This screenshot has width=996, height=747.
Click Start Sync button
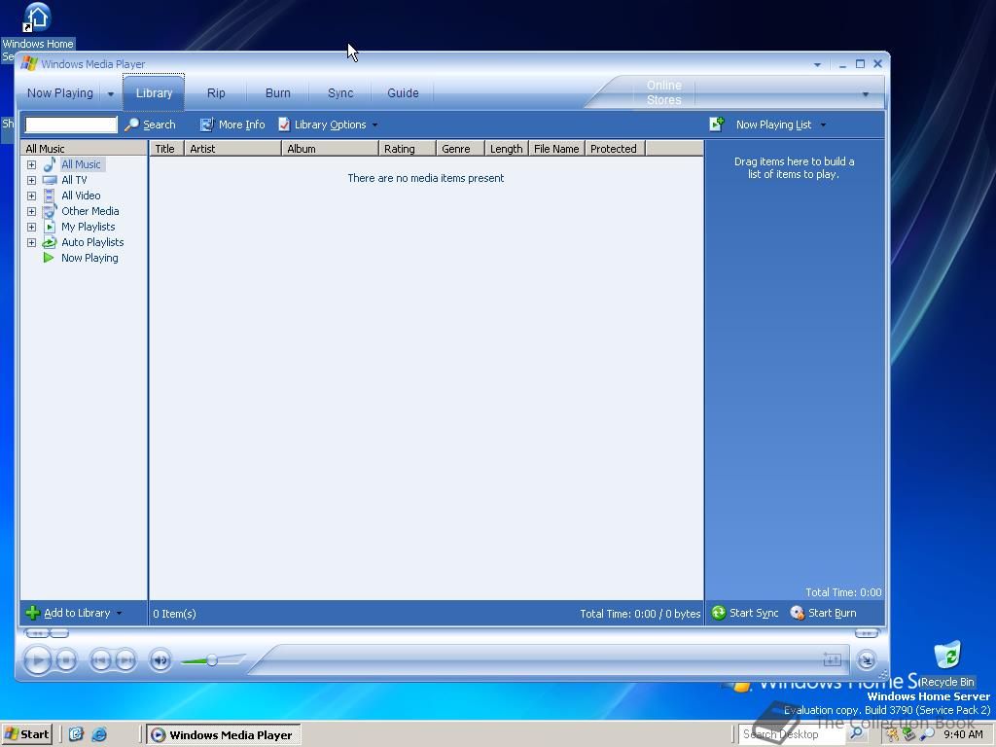tap(745, 613)
